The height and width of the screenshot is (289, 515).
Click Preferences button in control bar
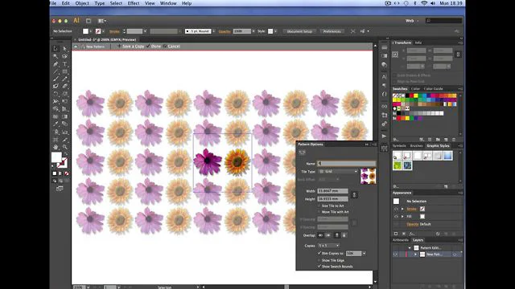[332, 31]
